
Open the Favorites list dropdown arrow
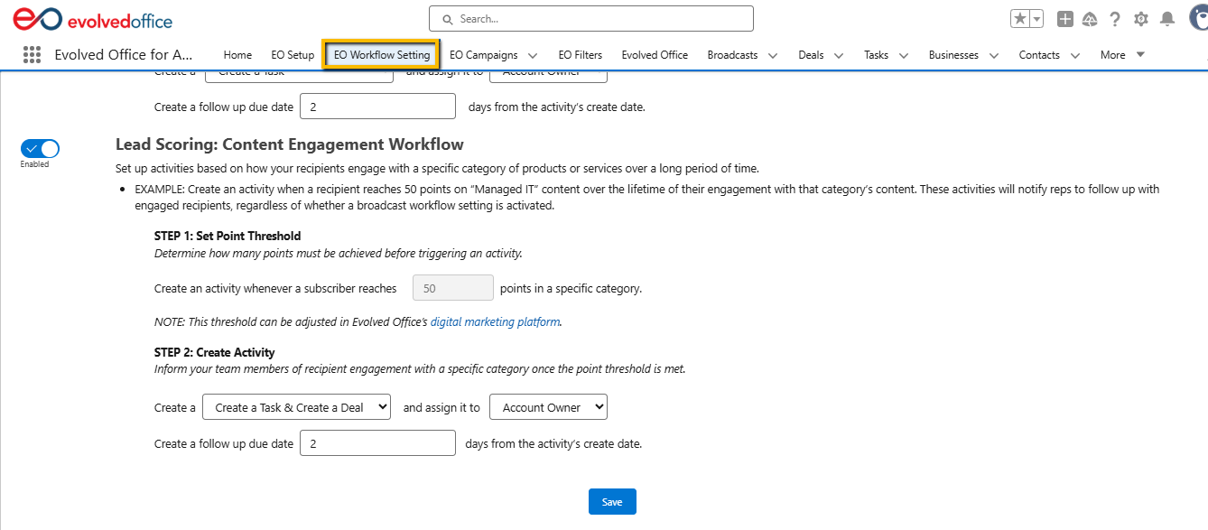pyautogui.click(x=1036, y=19)
